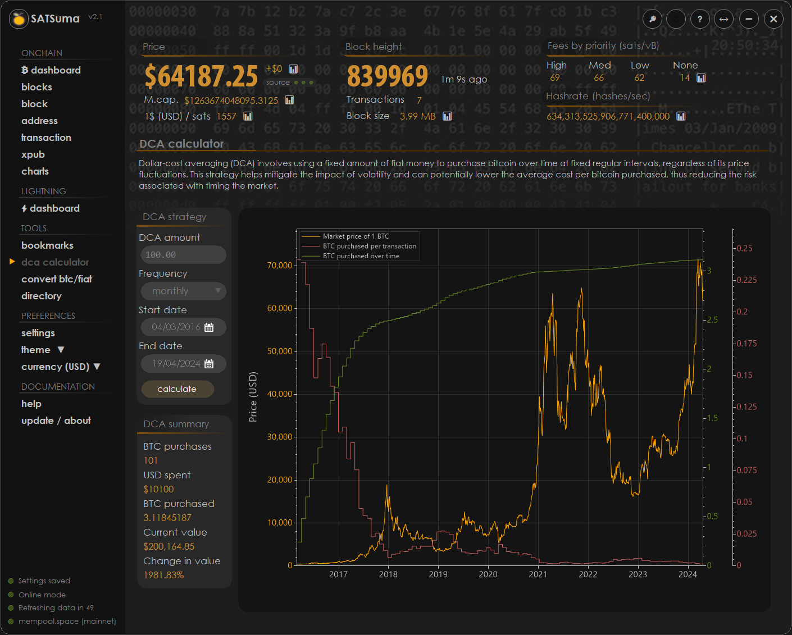The image size is (792, 635).
Task: Click the hashrate chart icon
Action: (x=681, y=116)
